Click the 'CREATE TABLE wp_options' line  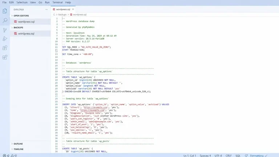pos(79,77)
